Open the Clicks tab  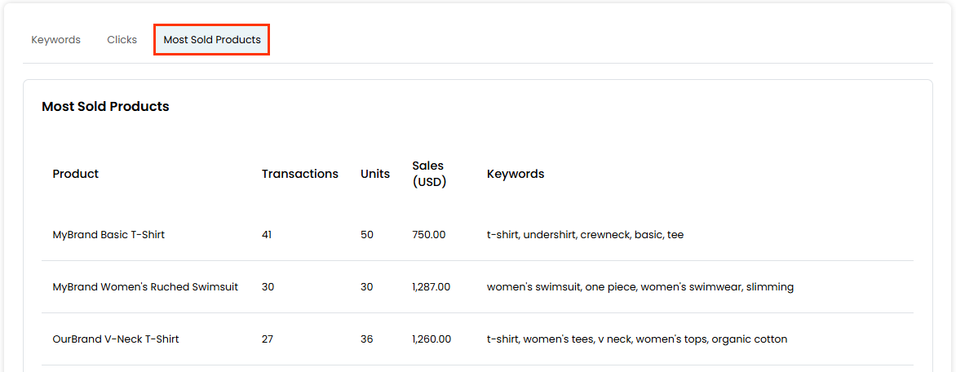[x=122, y=40]
